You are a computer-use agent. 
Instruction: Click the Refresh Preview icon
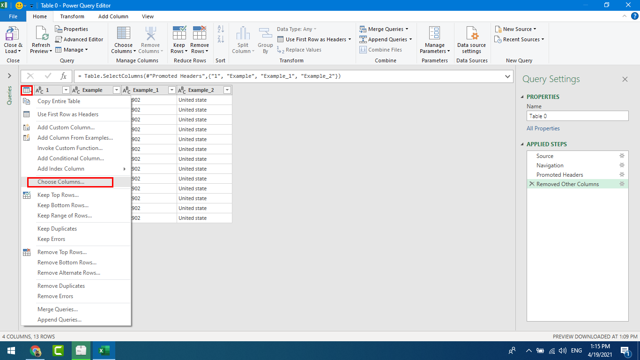click(x=41, y=35)
